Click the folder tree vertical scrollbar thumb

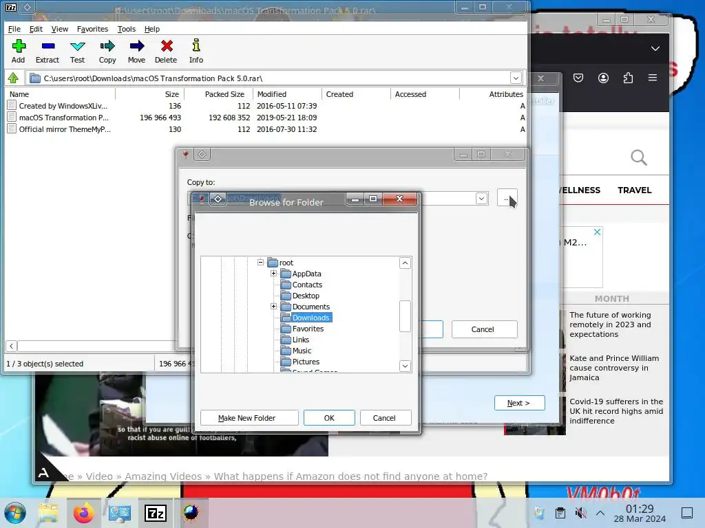coord(405,316)
